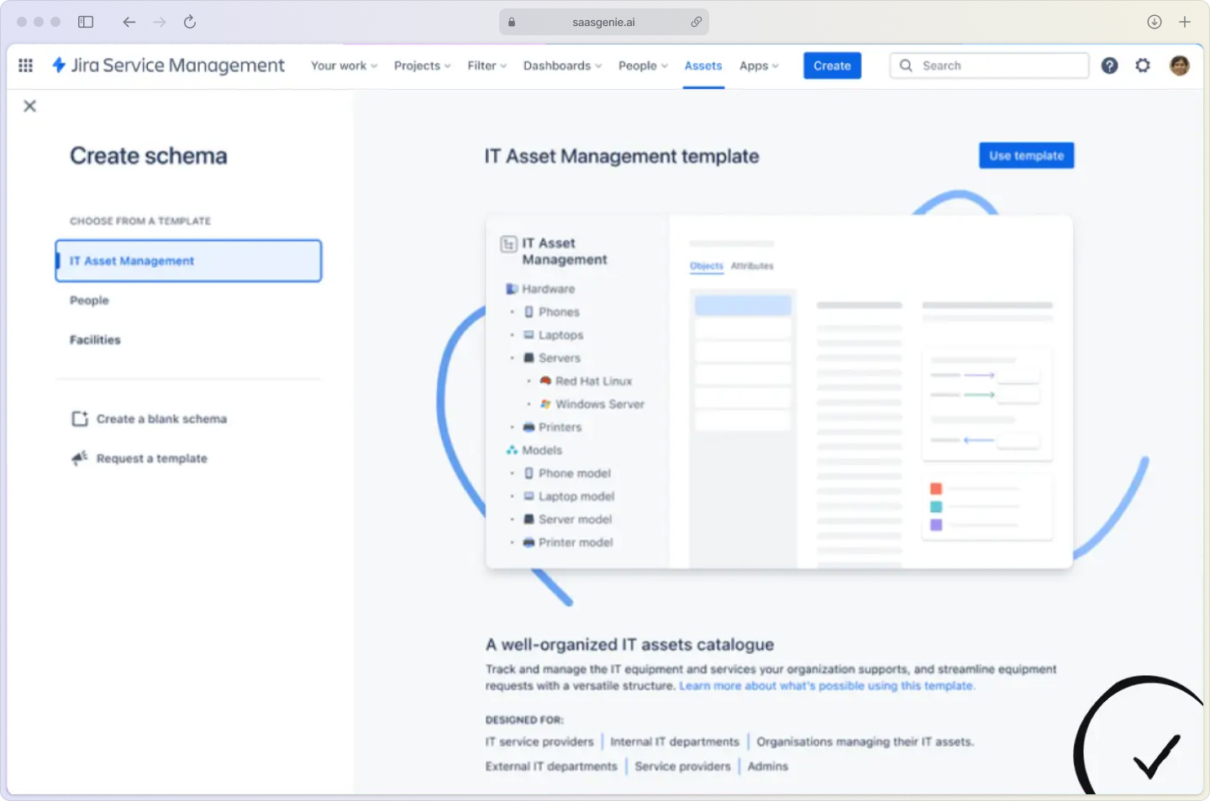
Task: Open the app switcher grid icon
Action: coord(26,65)
